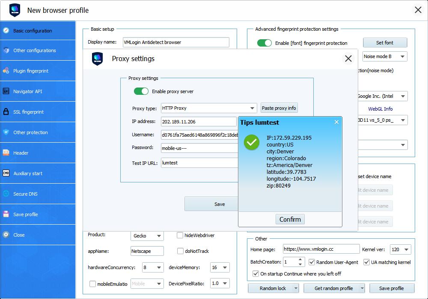Viewport: 428px width, 299px height.
Task: Expand Random lock arrow menu
Action: pos(296,288)
